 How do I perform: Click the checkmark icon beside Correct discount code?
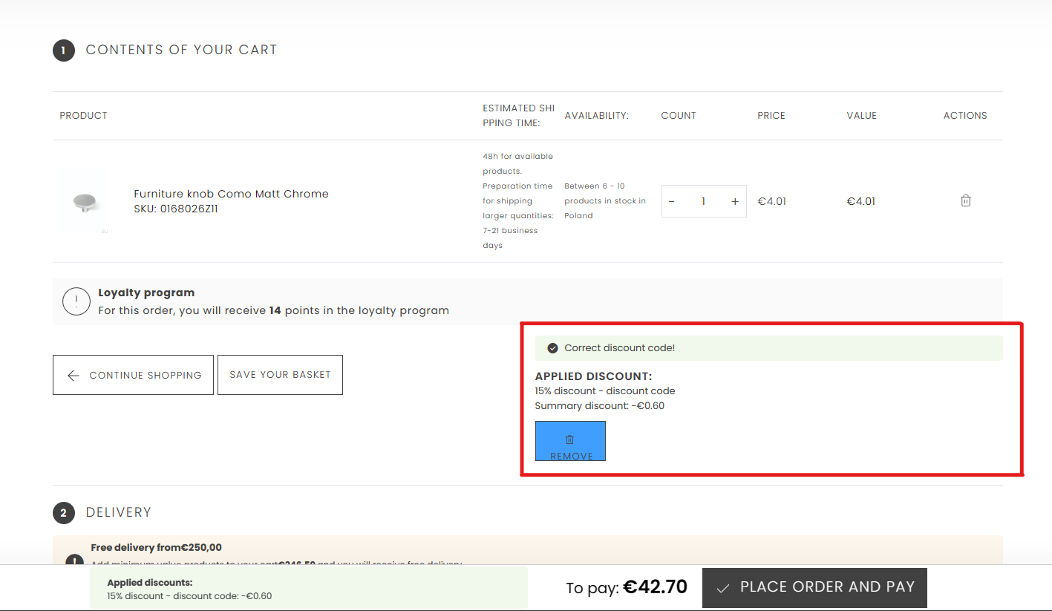[552, 348]
